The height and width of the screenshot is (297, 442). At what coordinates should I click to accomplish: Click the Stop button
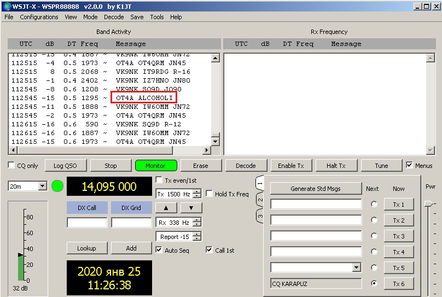tap(111, 166)
